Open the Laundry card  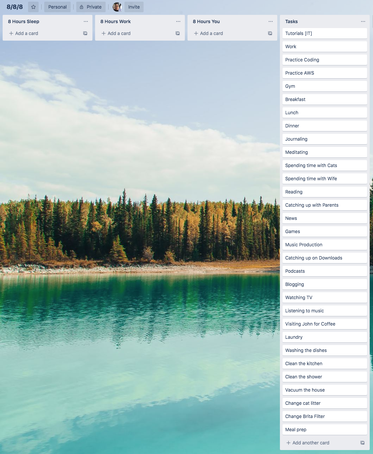click(x=325, y=337)
